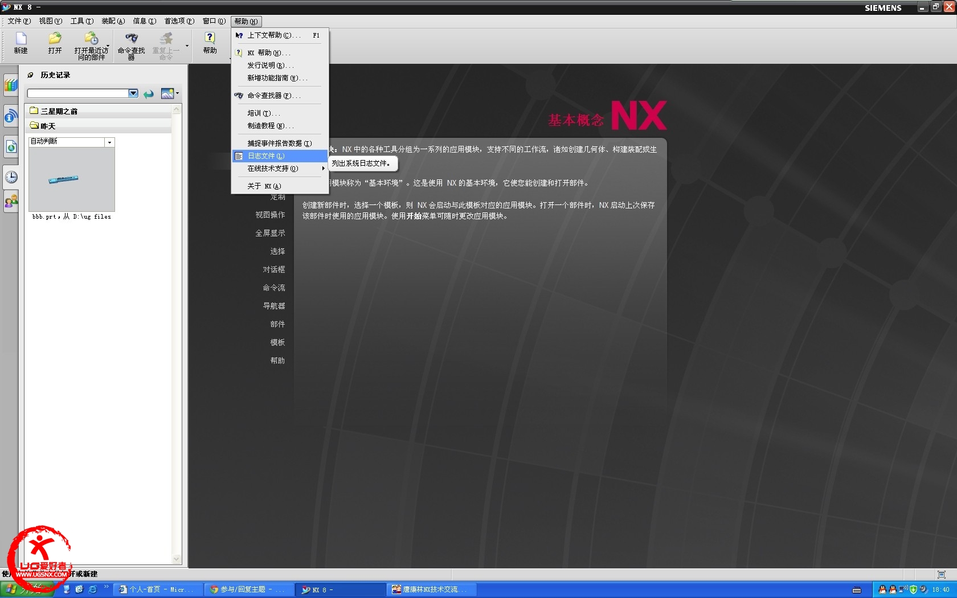Viewport: 957px width, 598px height.
Task: Choose 培训 in the help menu
Action: tap(280, 113)
